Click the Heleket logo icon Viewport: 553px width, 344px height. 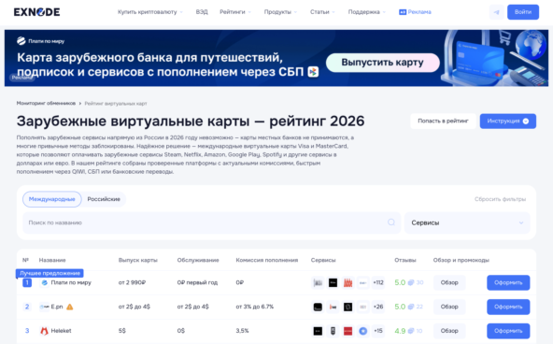click(44, 331)
